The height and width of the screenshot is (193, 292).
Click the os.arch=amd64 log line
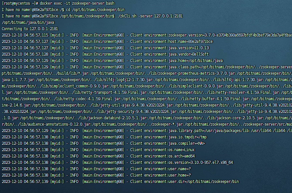[x=98, y=156]
